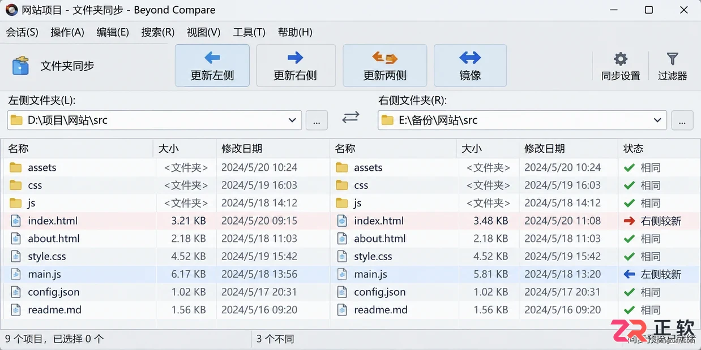Select the right config.json file name
Viewport: 701px width, 350px height.
coord(380,292)
